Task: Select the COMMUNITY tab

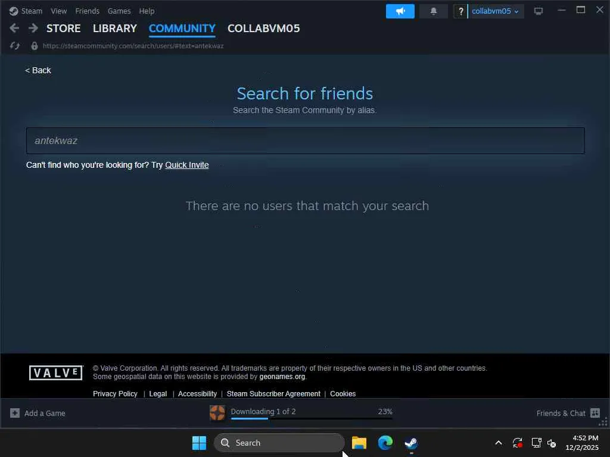Action: (x=182, y=29)
